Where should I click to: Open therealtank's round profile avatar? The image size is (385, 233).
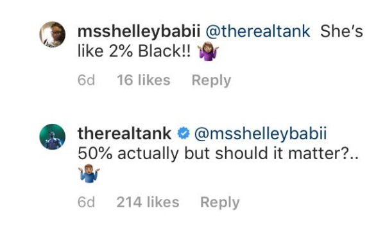(x=53, y=137)
